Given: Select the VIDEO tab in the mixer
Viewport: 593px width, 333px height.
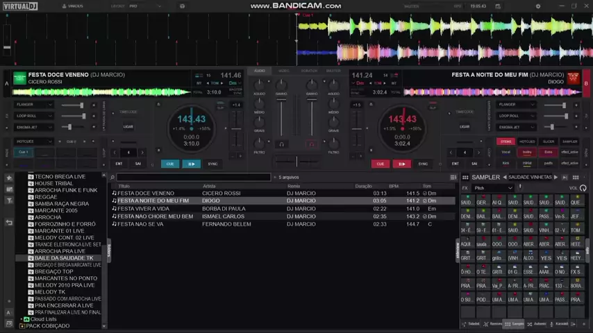Looking at the screenshot, I should click(x=283, y=71).
